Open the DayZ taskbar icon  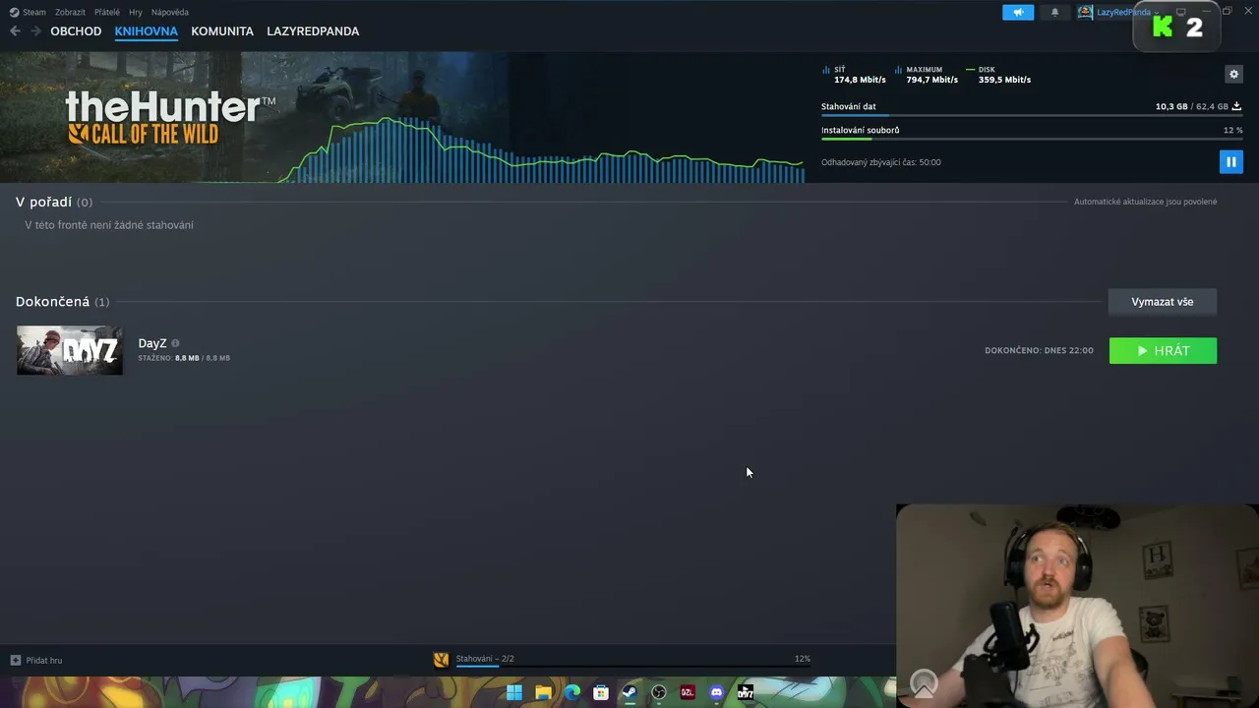coord(746,692)
